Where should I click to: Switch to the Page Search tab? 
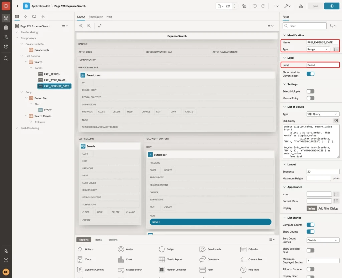click(96, 17)
